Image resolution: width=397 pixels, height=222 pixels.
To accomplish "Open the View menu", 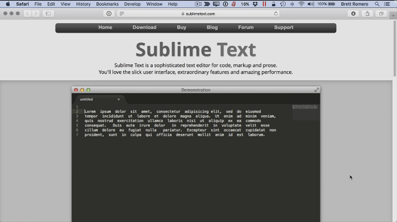I will (x=65, y=4).
